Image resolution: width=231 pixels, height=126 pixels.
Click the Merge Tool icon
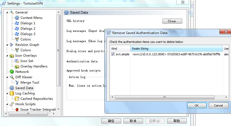click(17, 83)
